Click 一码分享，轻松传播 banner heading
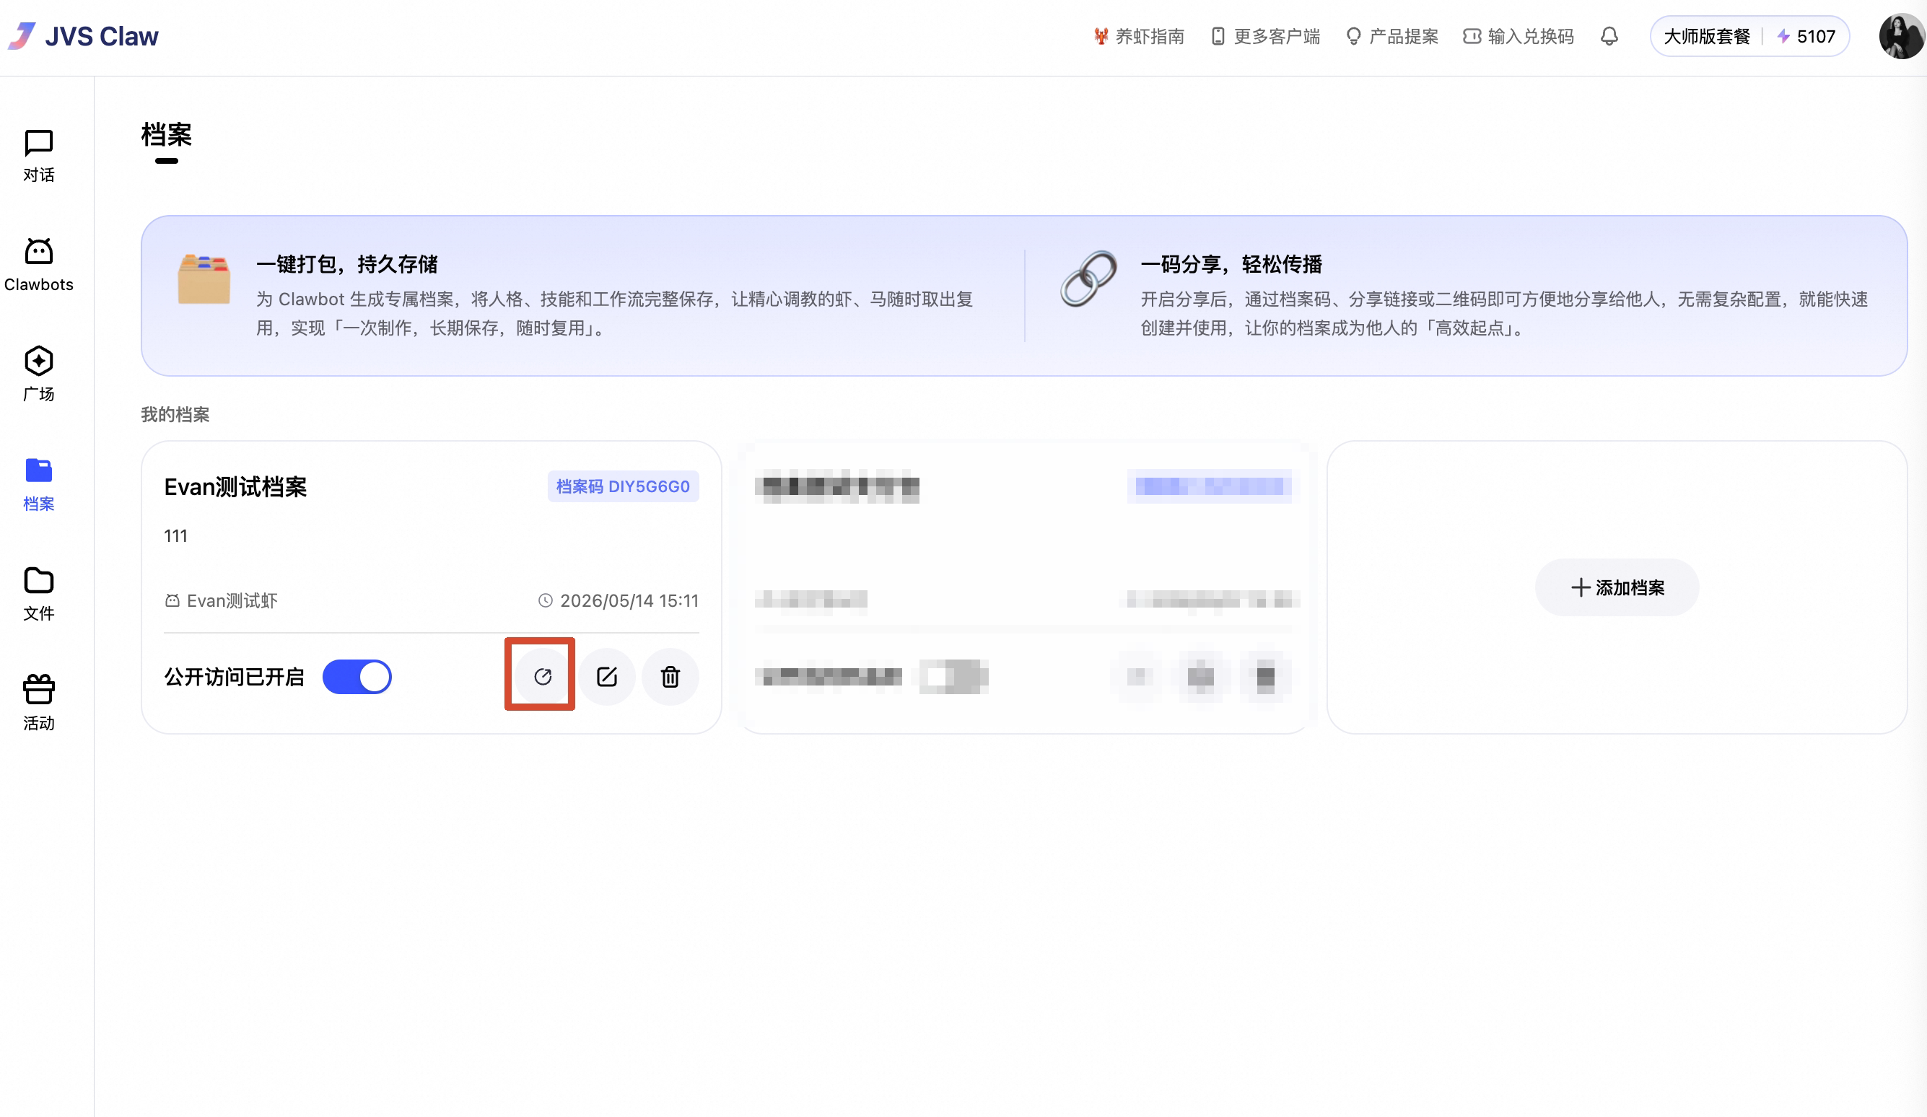Image resolution: width=1927 pixels, height=1117 pixels. (1231, 265)
